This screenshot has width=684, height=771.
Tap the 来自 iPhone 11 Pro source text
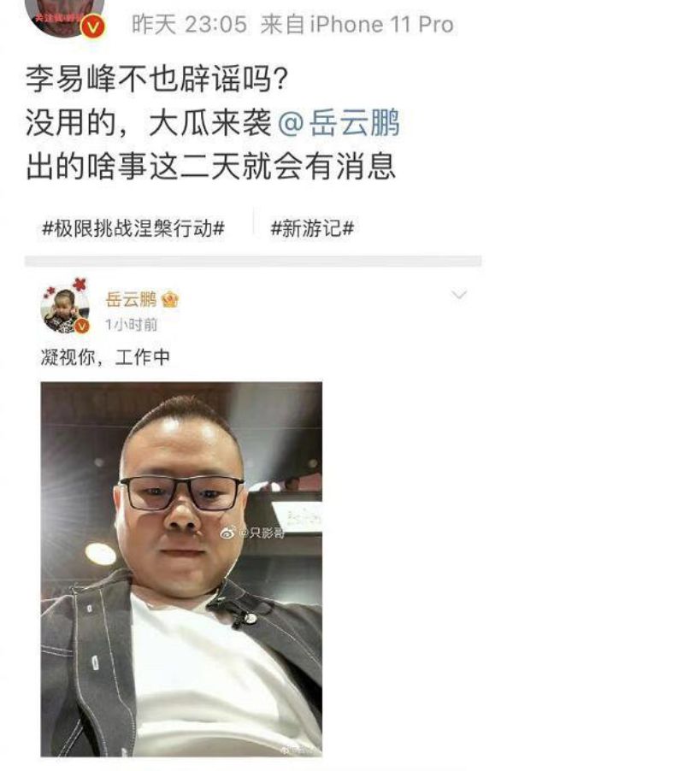(x=357, y=25)
